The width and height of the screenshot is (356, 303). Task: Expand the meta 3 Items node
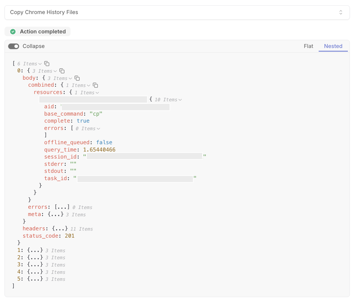(56, 214)
